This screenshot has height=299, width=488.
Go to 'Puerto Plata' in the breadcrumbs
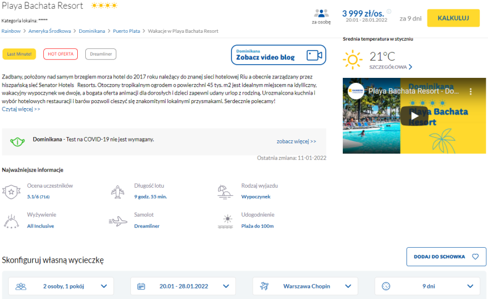(x=126, y=30)
